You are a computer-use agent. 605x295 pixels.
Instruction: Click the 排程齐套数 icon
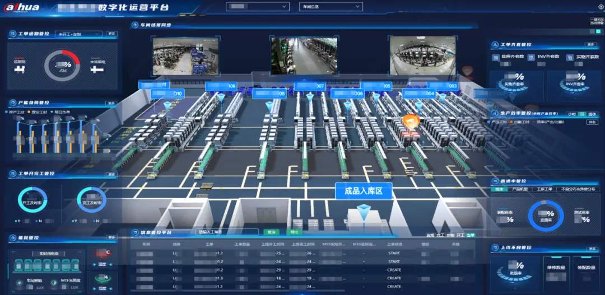tap(496, 58)
